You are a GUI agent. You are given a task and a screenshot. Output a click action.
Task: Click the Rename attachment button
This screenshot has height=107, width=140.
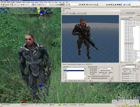pyautogui.click(x=70, y=81)
